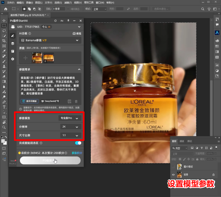Image resolution: width=221 pixels, height=197 pixels.
Task: Select the Lasso tool
Action: 4,31
